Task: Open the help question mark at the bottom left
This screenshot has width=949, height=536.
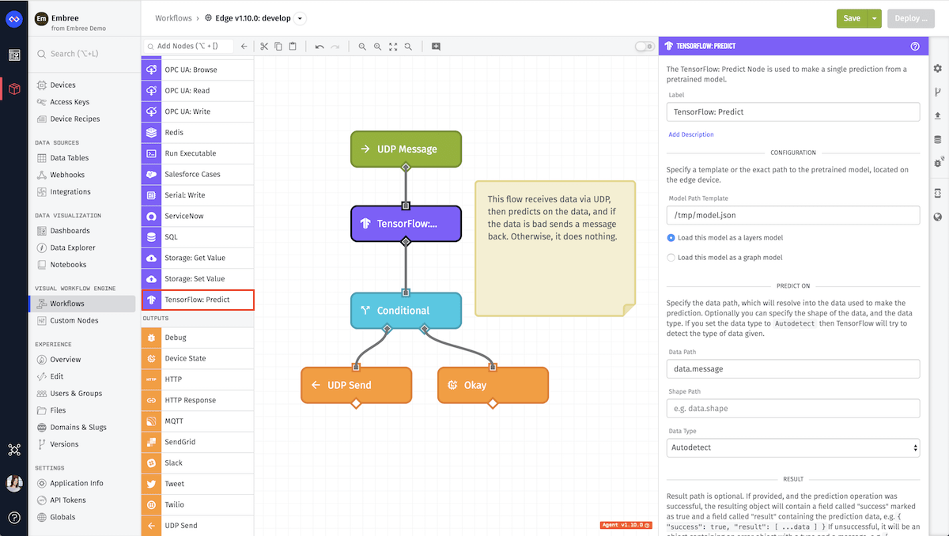Action: tap(13, 518)
